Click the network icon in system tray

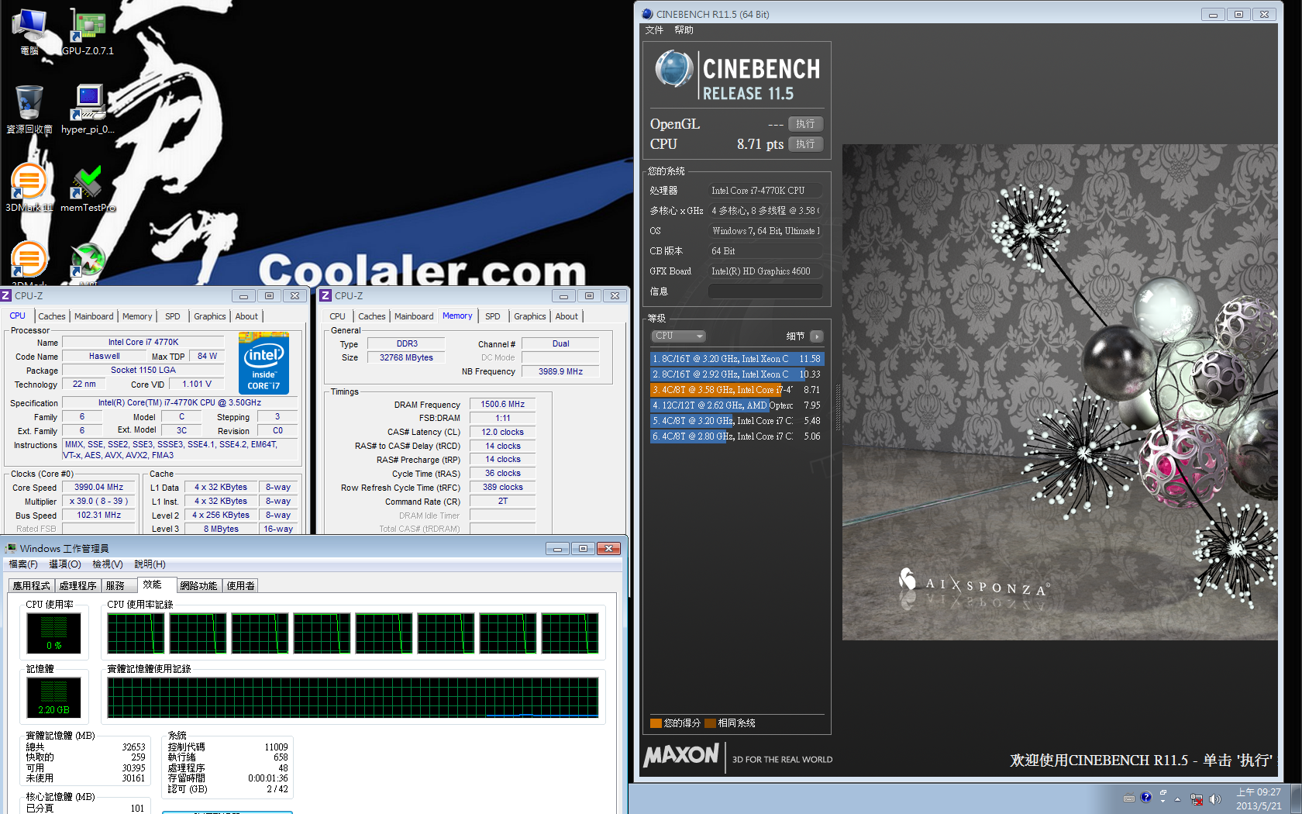coord(1197,798)
